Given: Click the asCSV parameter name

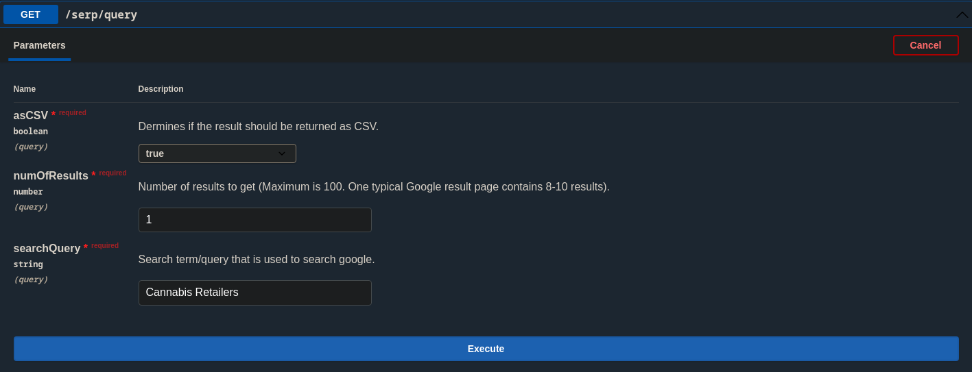Looking at the screenshot, I should coord(31,116).
